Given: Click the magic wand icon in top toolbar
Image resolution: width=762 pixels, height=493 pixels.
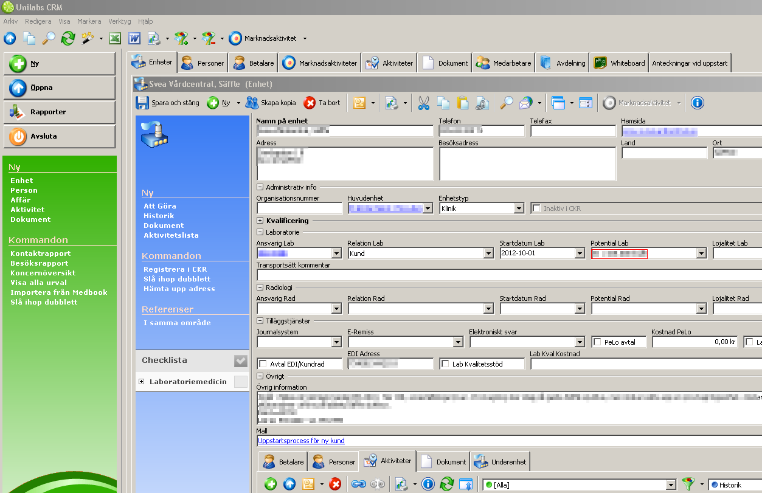Looking at the screenshot, I should point(88,38).
